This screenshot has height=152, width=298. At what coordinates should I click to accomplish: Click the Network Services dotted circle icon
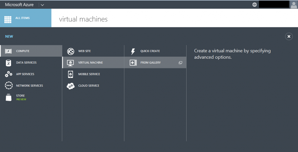9,85
